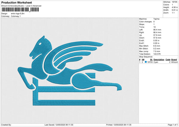
Task: Click the cyan color swatch in Stop Sequence
Action: click(146, 62)
